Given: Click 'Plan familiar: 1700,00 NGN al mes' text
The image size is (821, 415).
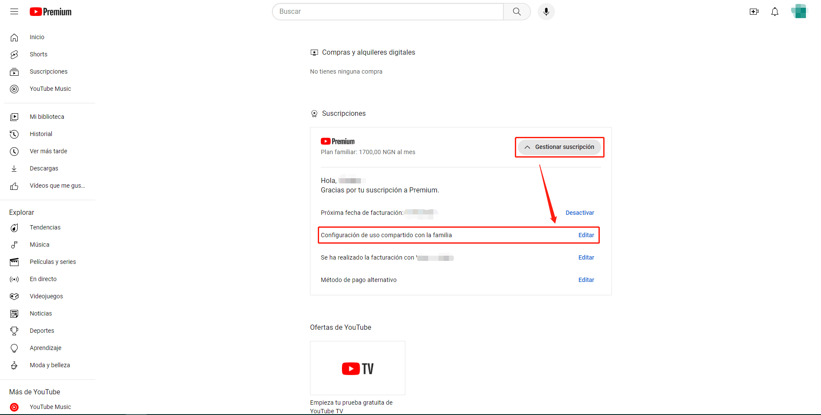Looking at the screenshot, I should pos(368,152).
